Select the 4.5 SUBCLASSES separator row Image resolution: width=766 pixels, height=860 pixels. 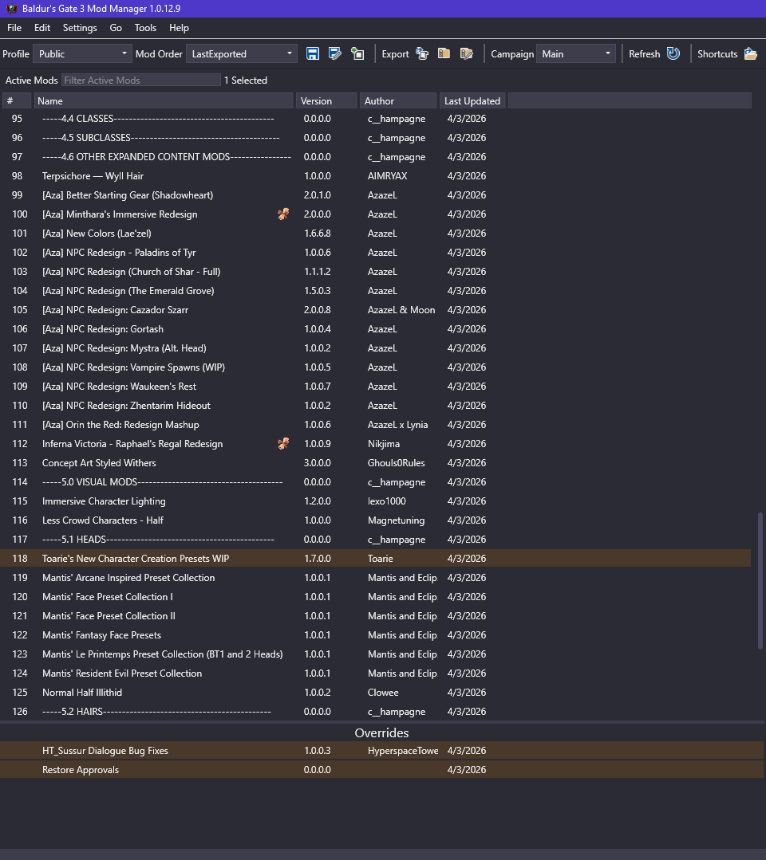click(x=376, y=138)
